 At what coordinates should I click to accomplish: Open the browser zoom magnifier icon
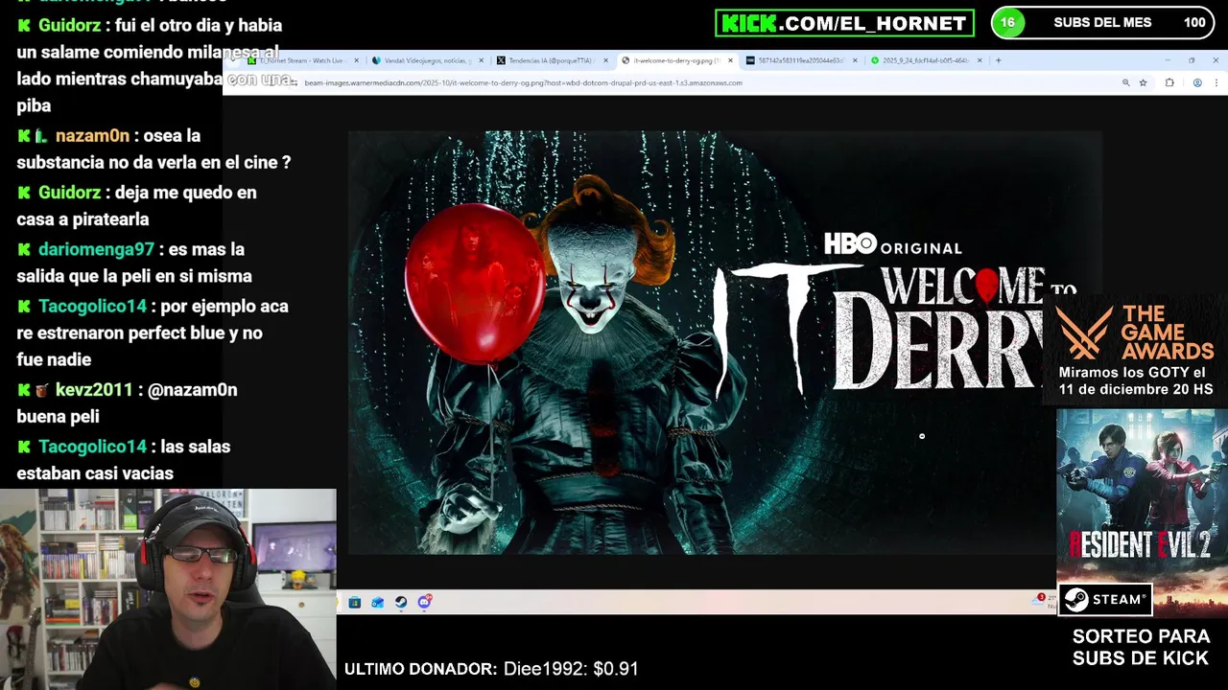pyautogui.click(x=1125, y=82)
